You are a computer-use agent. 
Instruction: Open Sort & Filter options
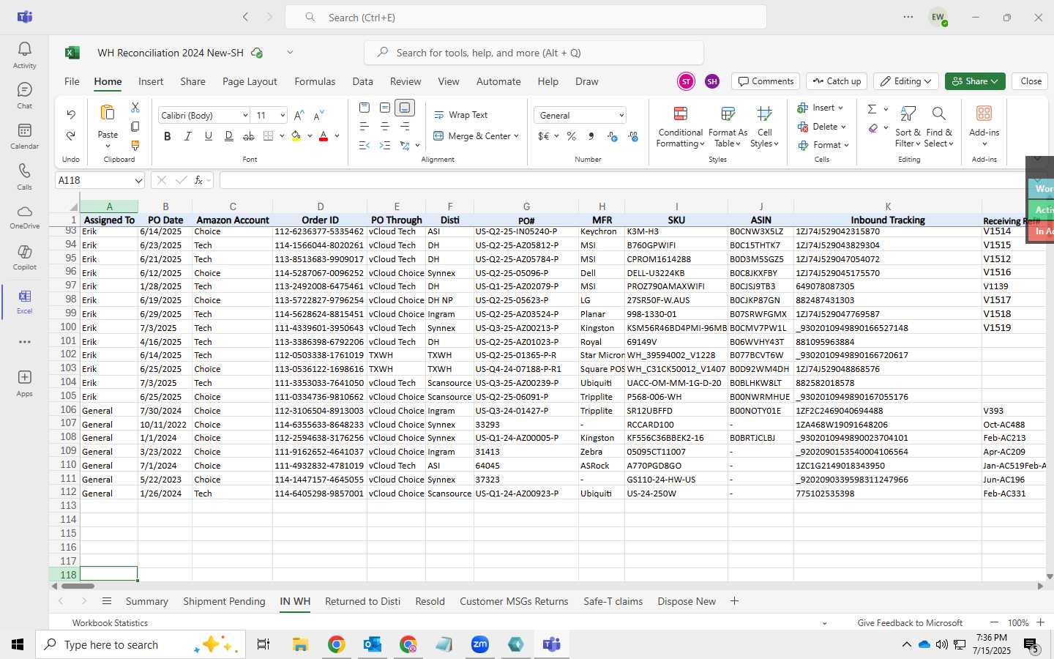click(908, 127)
